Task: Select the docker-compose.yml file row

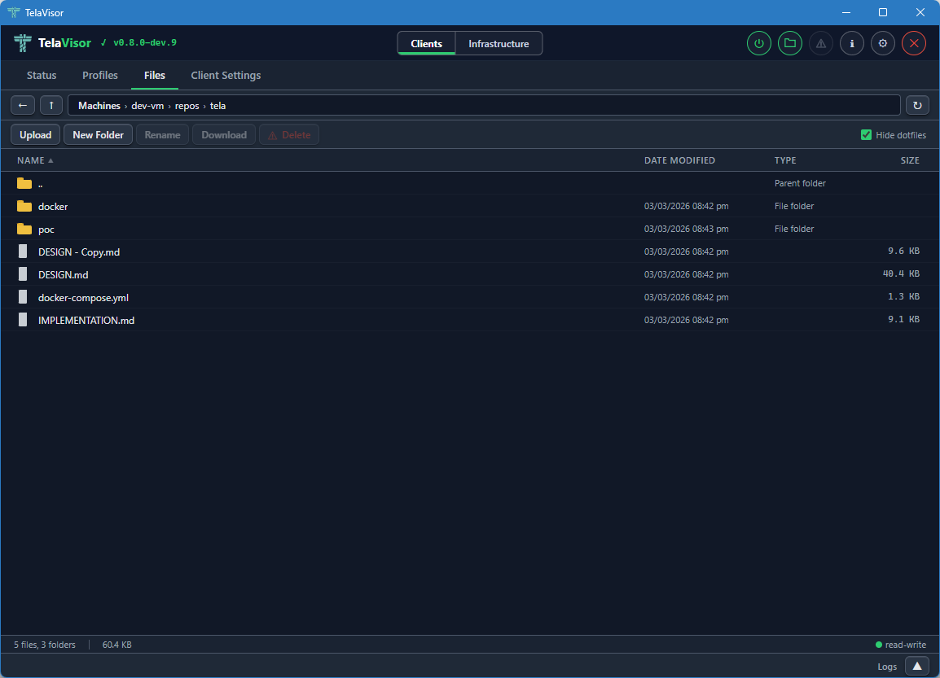Action: [x=83, y=297]
